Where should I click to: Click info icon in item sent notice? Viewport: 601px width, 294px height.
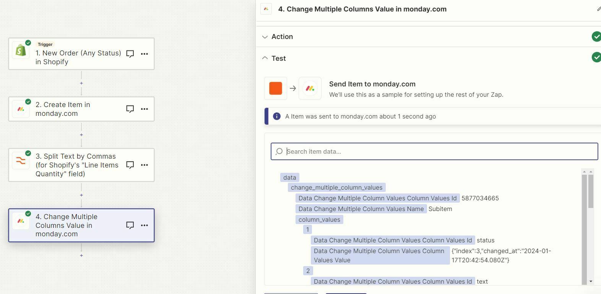[x=277, y=116]
